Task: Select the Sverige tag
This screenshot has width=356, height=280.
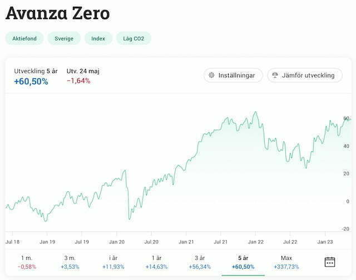Action: coord(64,38)
